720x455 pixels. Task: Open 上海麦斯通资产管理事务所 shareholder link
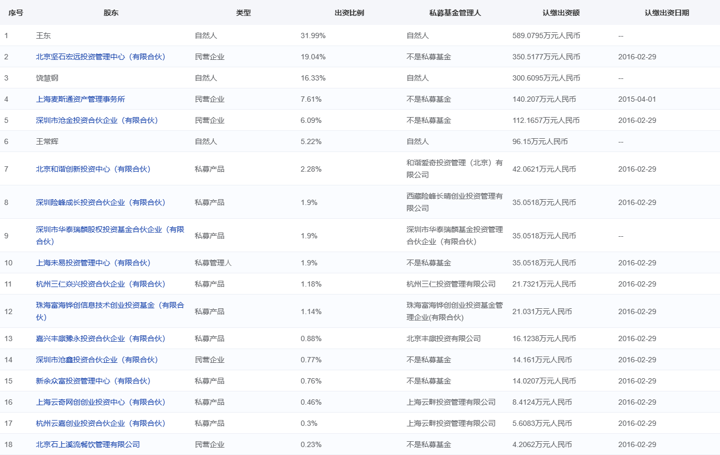tap(80, 99)
